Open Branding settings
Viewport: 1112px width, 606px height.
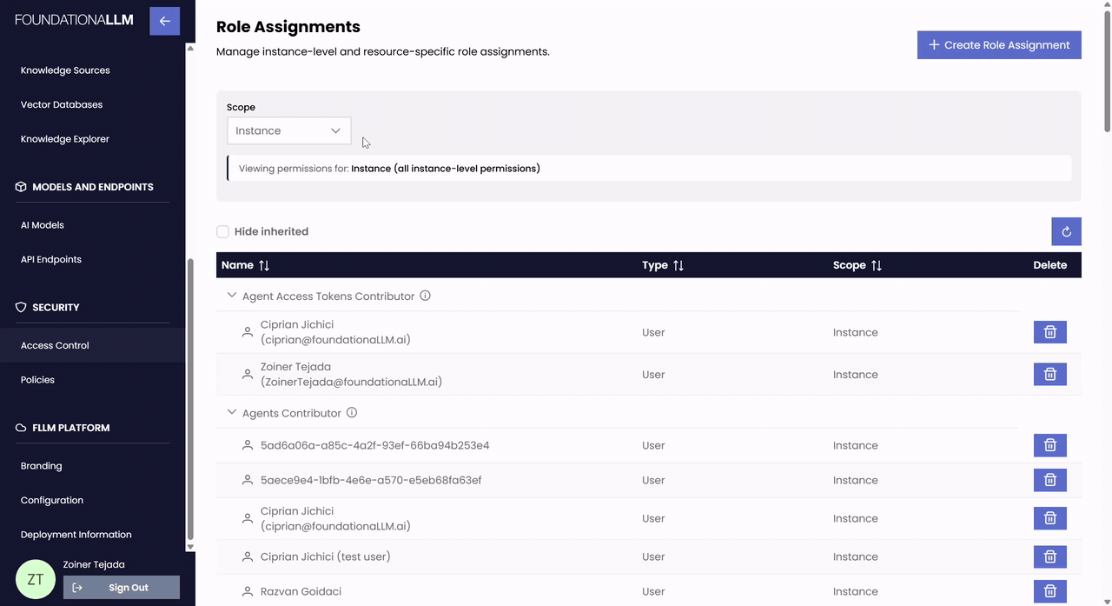pos(42,466)
